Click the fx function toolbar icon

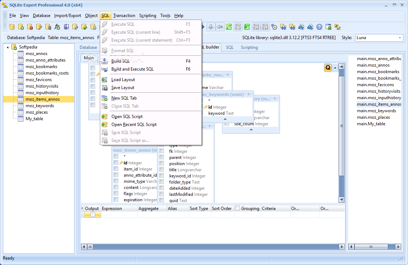57,27
